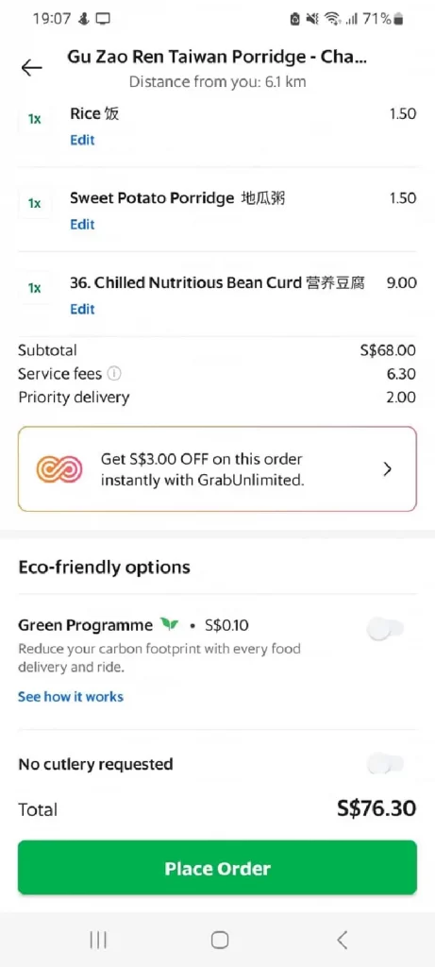This screenshot has height=967, width=435.
Task: Tap the back arrow at top left
Action: [31, 67]
